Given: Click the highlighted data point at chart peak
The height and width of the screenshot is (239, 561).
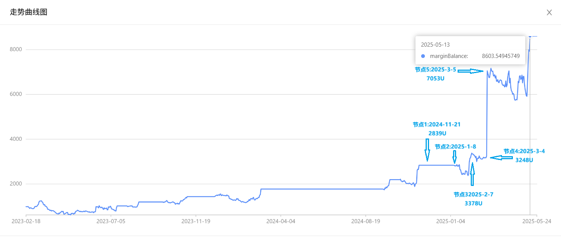Looking at the screenshot, I should [x=530, y=36].
